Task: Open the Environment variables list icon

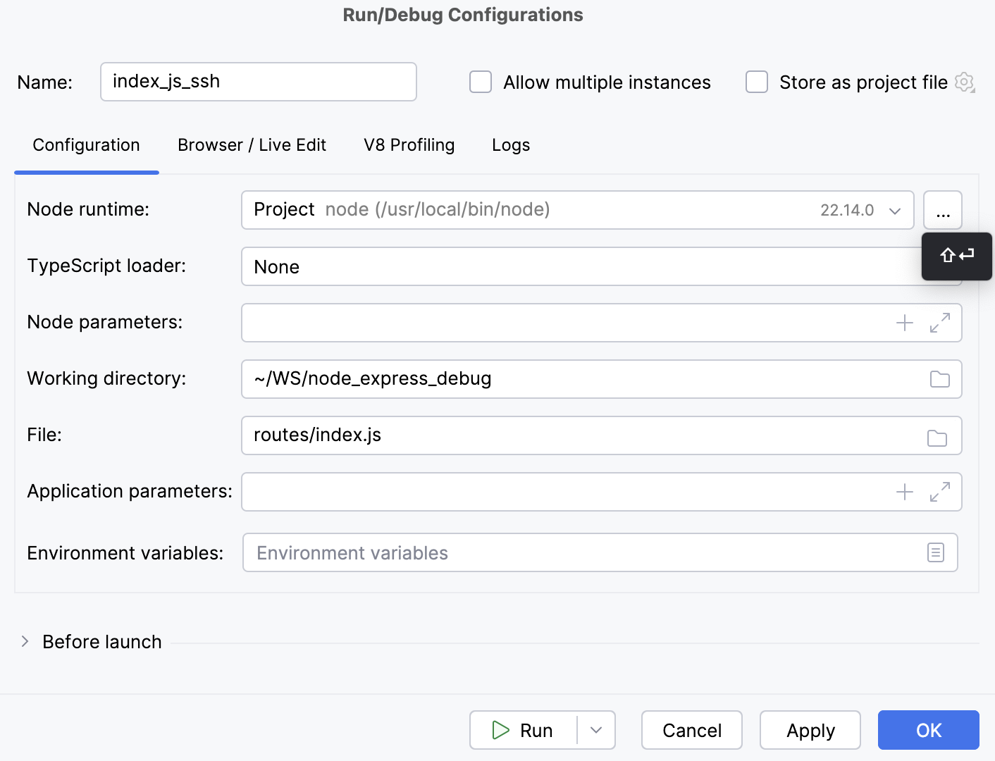Action: point(936,552)
